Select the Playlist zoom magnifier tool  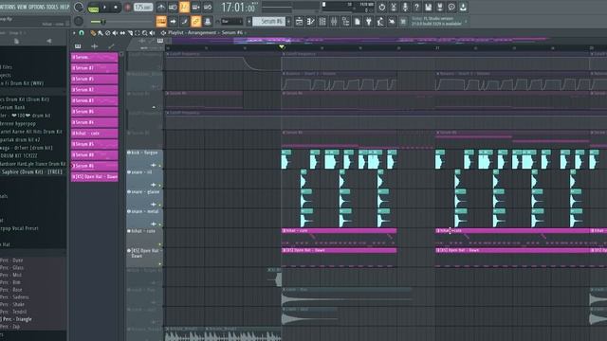coord(144,33)
